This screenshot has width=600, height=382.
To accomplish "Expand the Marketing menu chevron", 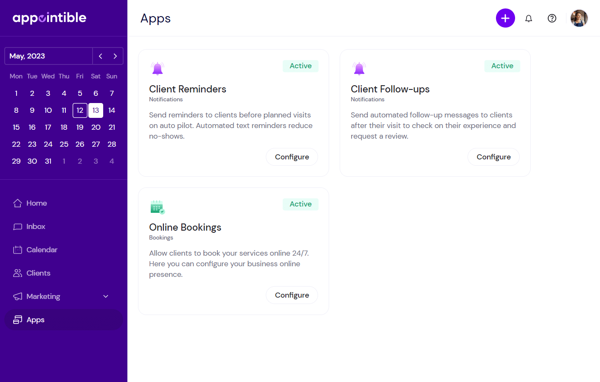I will [x=106, y=296].
